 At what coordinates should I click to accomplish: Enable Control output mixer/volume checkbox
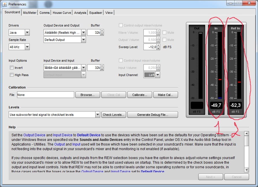121,25
